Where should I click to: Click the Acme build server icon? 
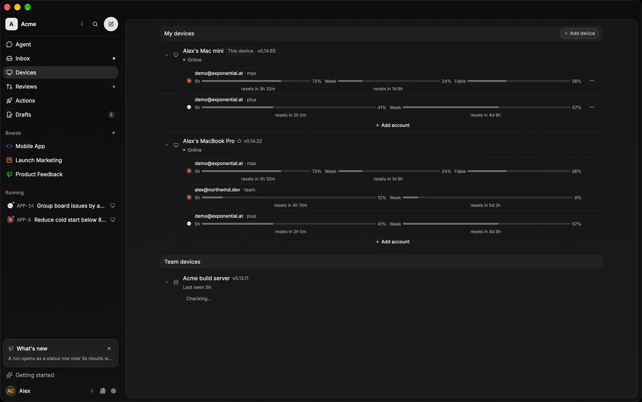[x=176, y=282]
